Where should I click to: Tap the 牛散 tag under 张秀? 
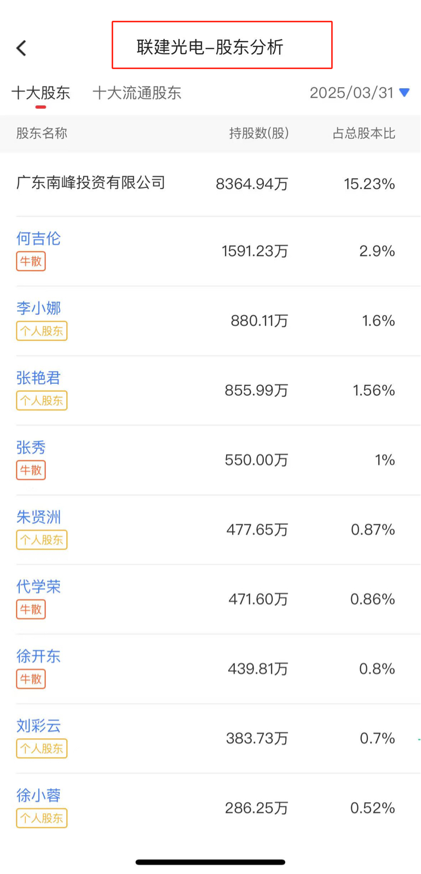(x=31, y=470)
